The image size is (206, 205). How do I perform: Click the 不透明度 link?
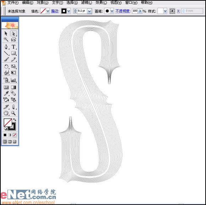[x=123, y=11]
